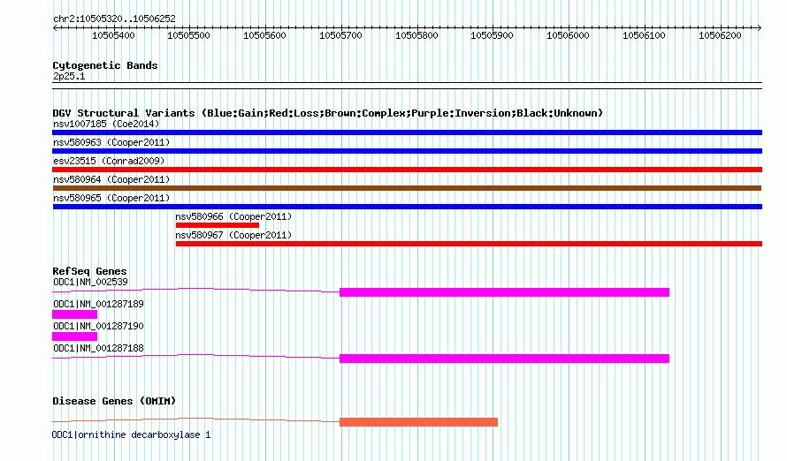Screen dimensions: 787x461
Task: Select the nsv580963 (Cooper2011) variant label
Action: [x=111, y=142]
